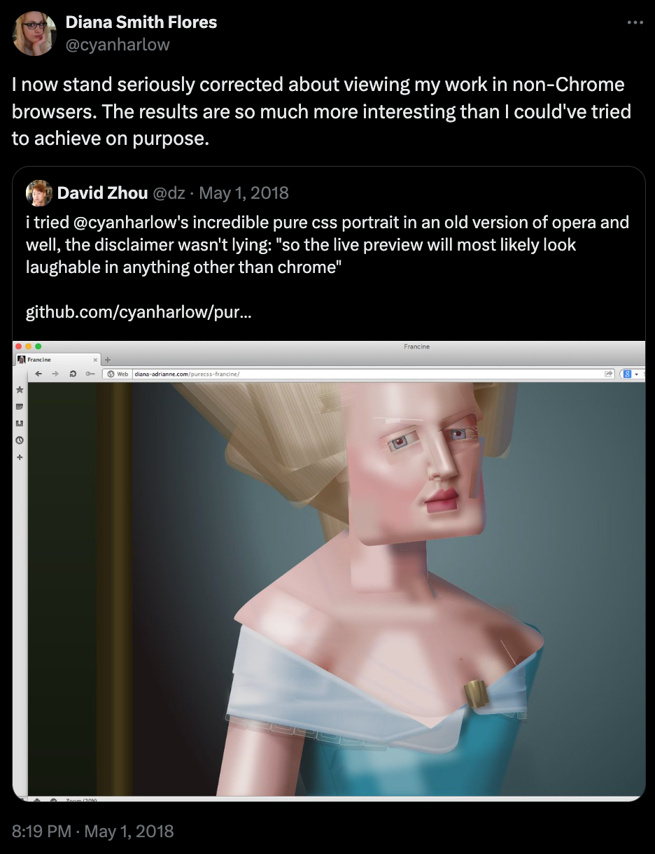Open Opera's key password wand icon

(90, 374)
